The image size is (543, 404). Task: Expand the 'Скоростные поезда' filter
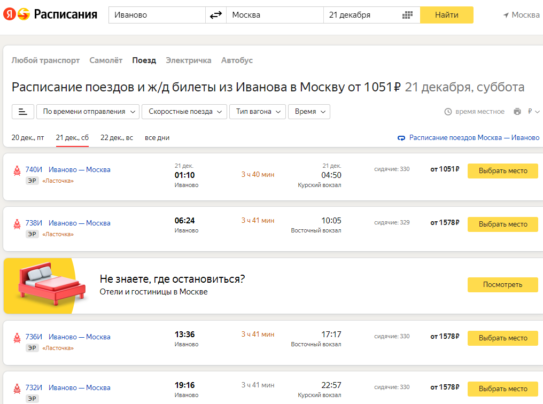click(185, 112)
